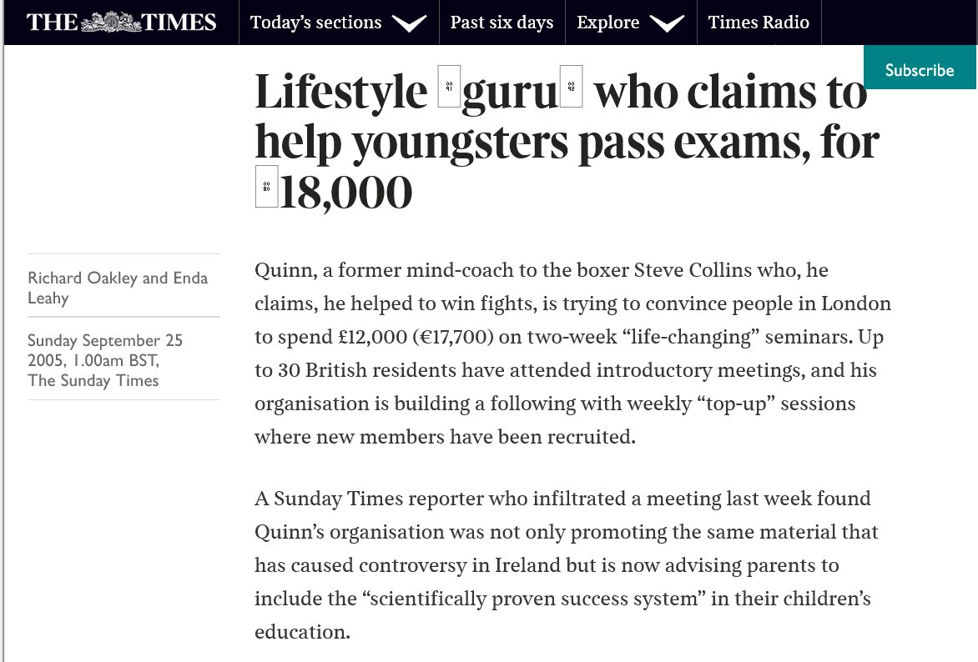Click the word "TIMES" in the masthead
Viewport: 978px width, 662px height.
click(x=179, y=23)
